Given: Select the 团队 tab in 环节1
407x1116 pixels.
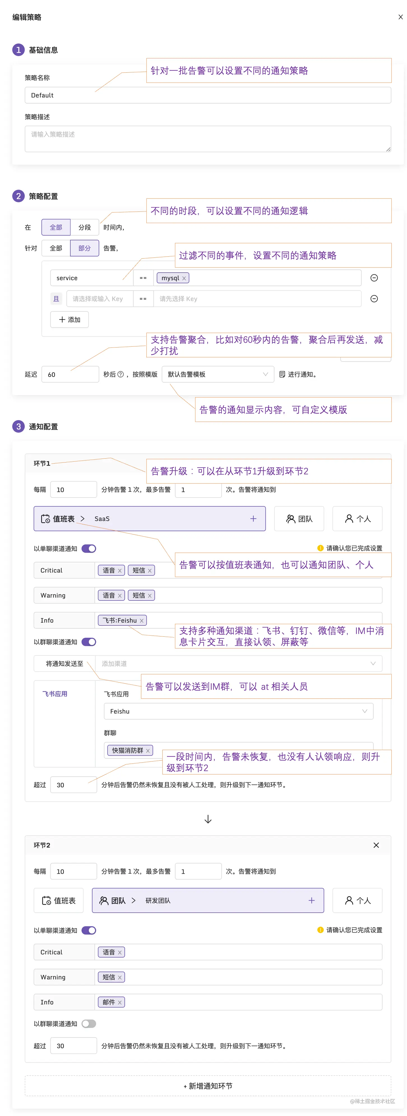Looking at the screenshot, I should pyautogui.click(x=299, y=518).
